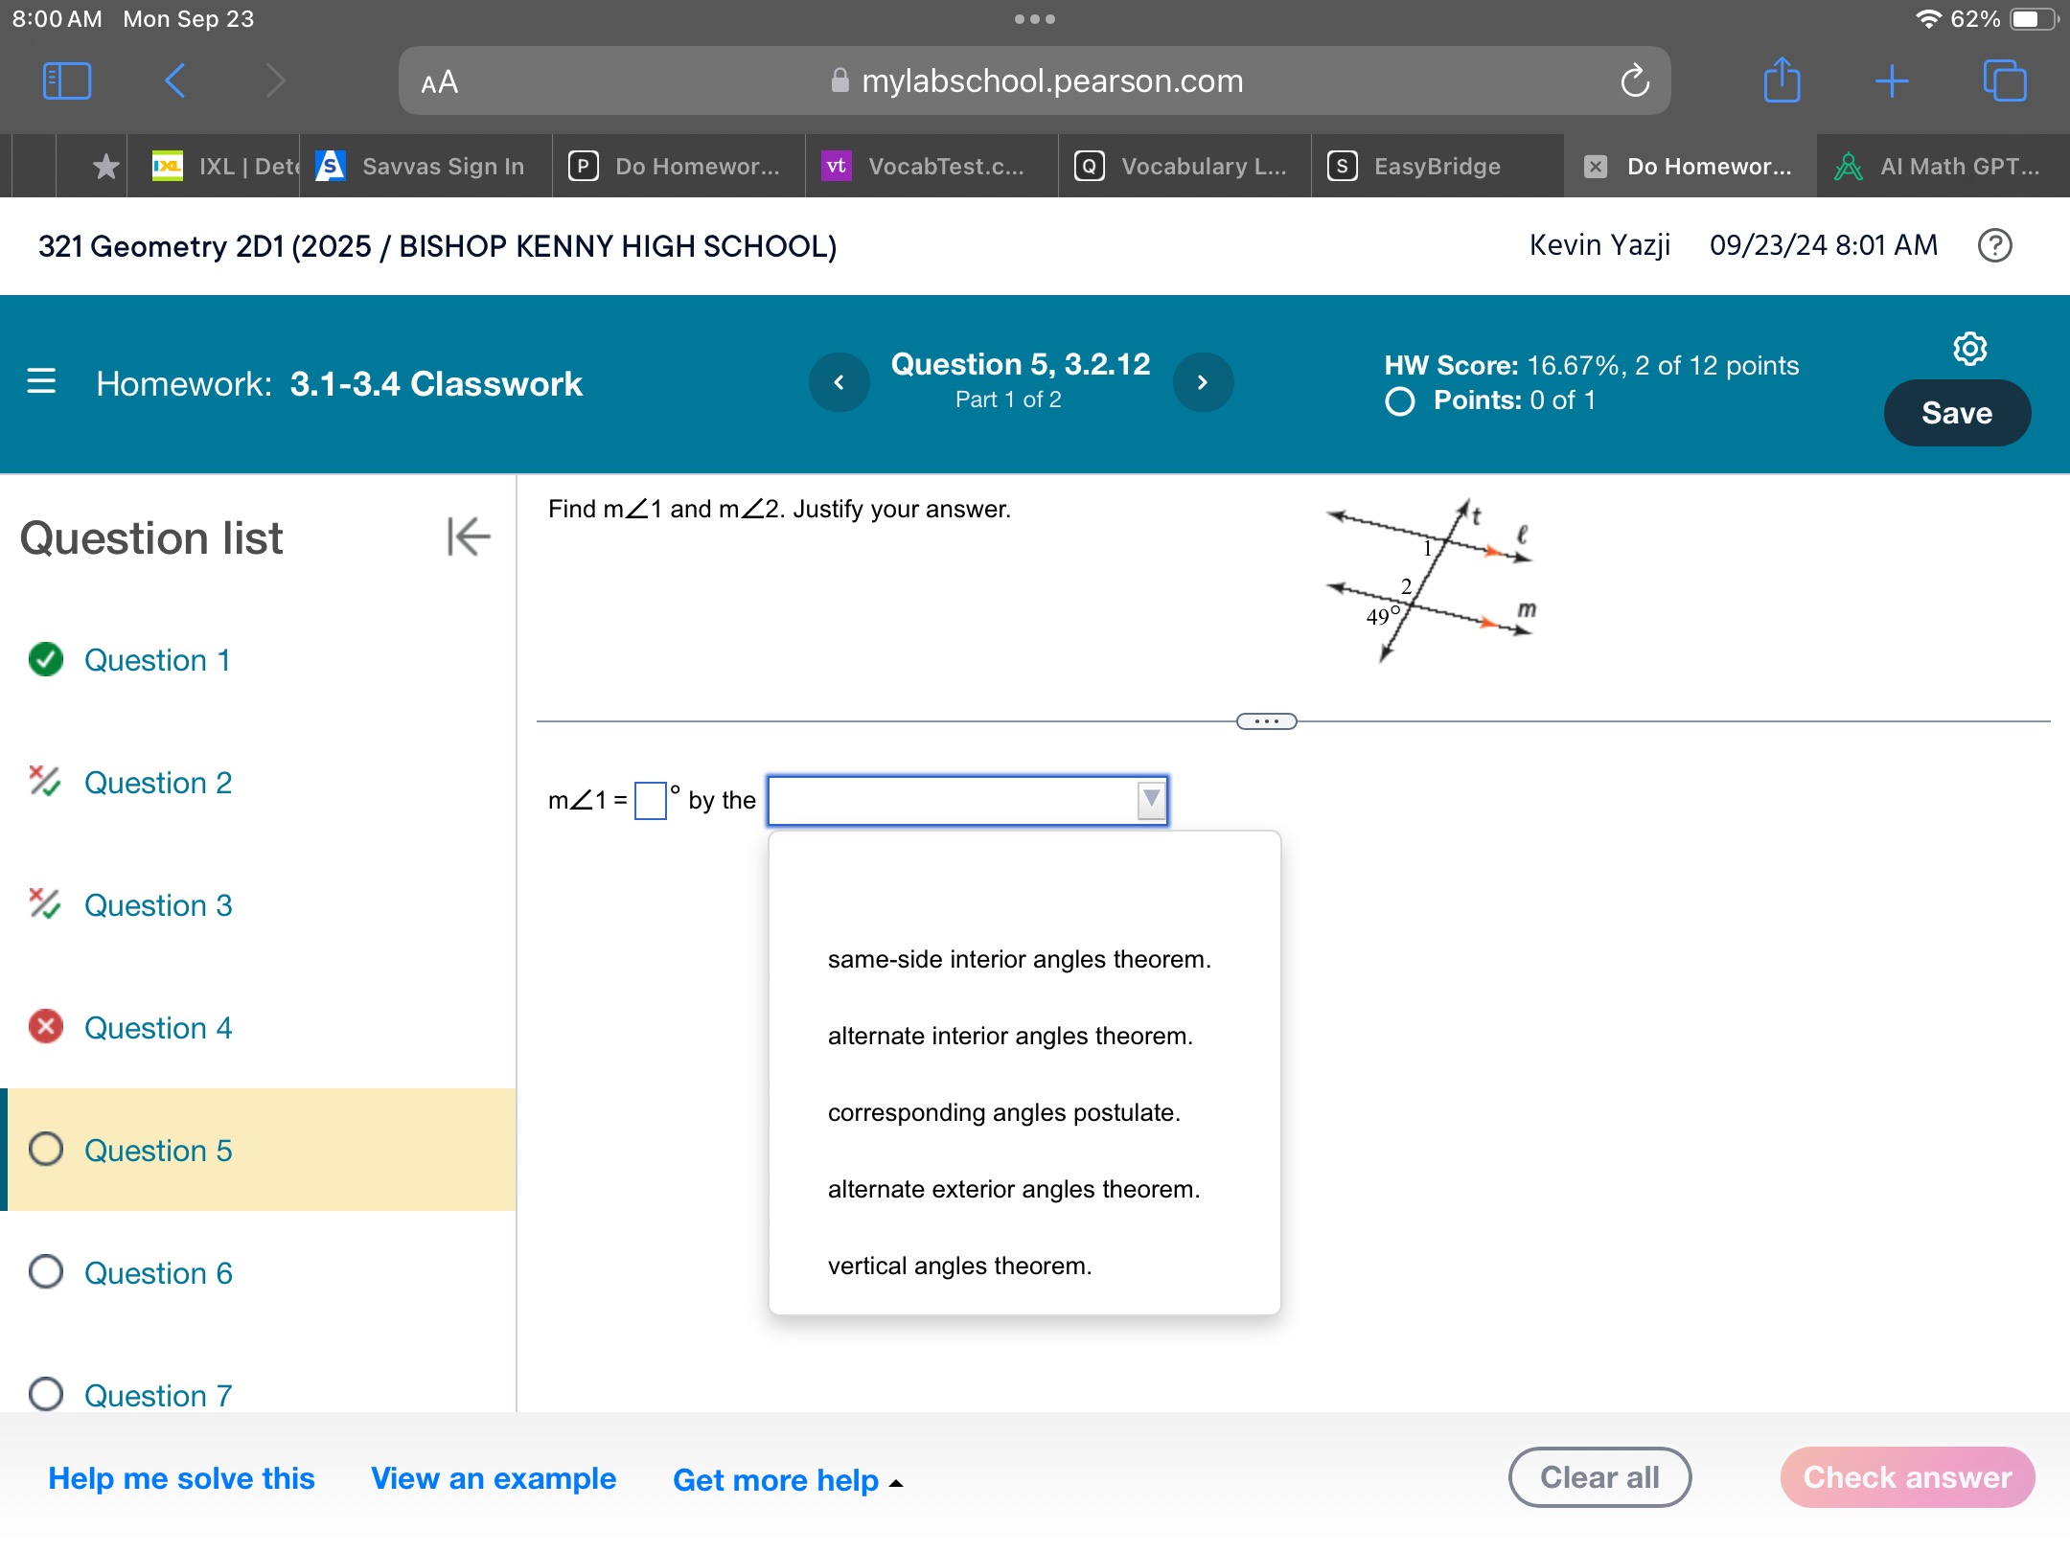
Task: Click the Points 0 of 1 circle
Action: (1400, 400)
